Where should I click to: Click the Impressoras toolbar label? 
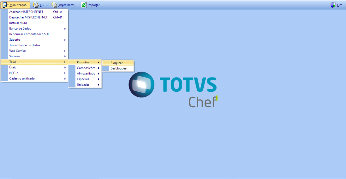[x=66, y=5]
